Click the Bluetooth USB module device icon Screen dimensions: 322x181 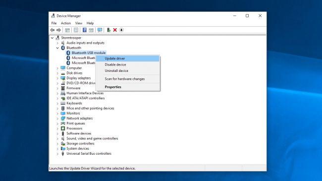click(68, 53)
